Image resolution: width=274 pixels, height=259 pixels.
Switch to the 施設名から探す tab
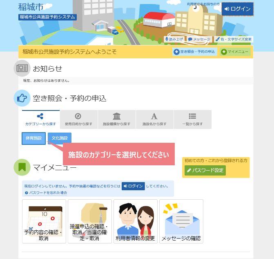point(154,119)
